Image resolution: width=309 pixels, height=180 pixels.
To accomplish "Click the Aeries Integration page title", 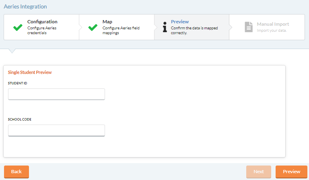I will coord(25,6).
